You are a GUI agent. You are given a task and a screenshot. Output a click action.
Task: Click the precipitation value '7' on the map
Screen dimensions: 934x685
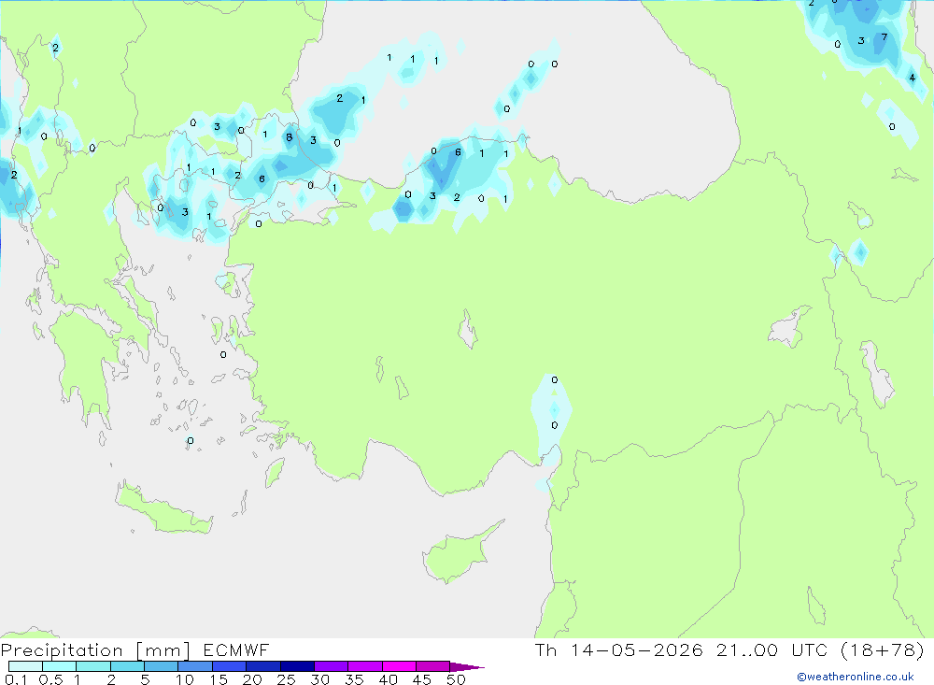[x=884, y=37]
